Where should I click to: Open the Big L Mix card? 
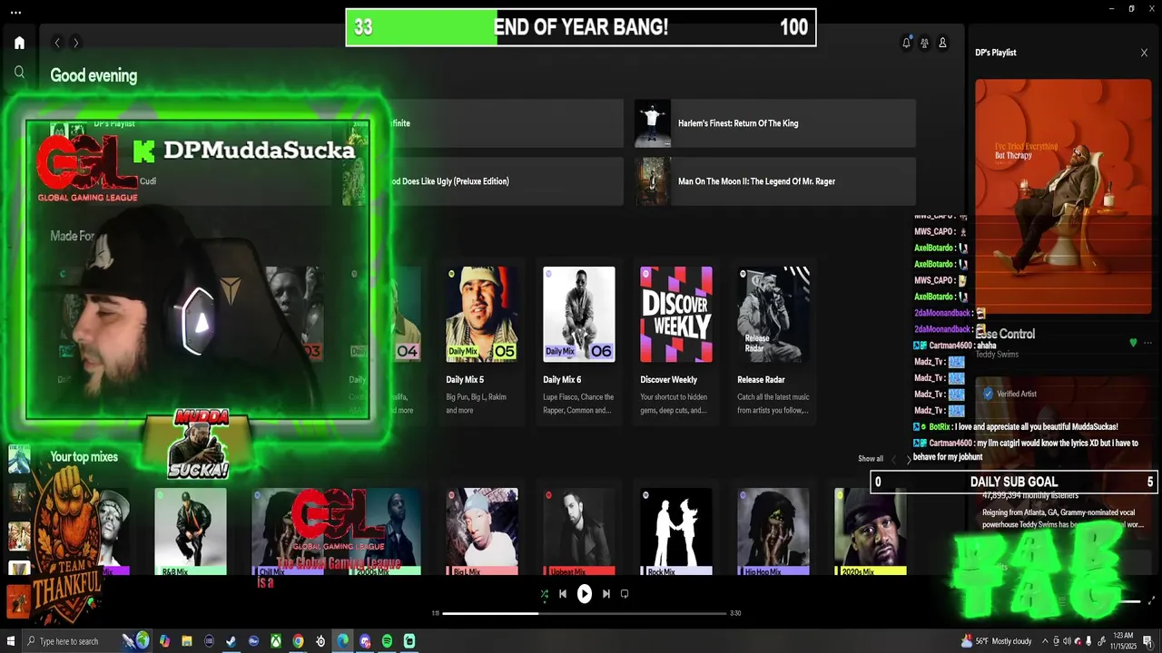point(481,532)
